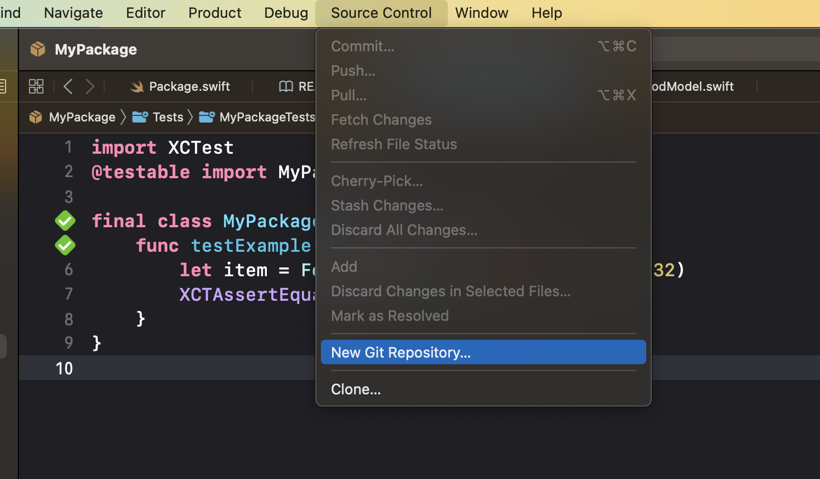
Task: Click line number 1 in the gutter
Action: [x=69, y=147]
